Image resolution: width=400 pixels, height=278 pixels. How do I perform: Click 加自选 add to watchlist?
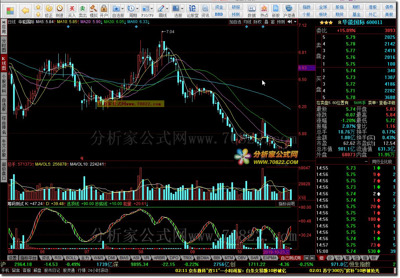coord(235,22)
